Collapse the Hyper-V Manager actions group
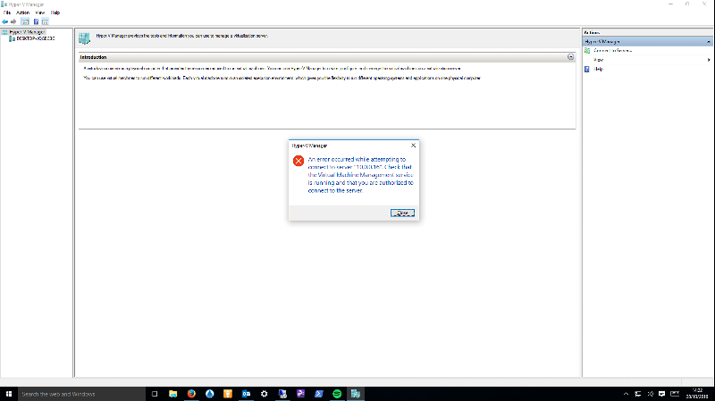Viewport: 715px width, 401px height. coord(709,41)
